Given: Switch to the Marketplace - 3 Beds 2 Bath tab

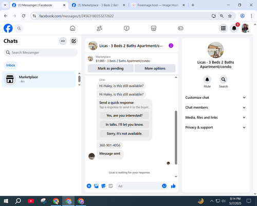Looking at the screenshot, I should 98,5.
